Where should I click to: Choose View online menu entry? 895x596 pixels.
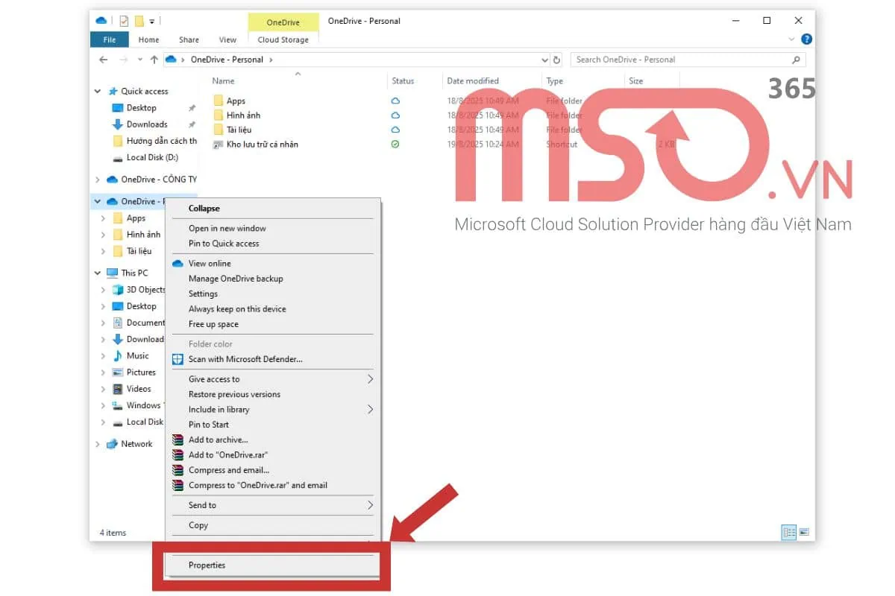coord(273,263)
